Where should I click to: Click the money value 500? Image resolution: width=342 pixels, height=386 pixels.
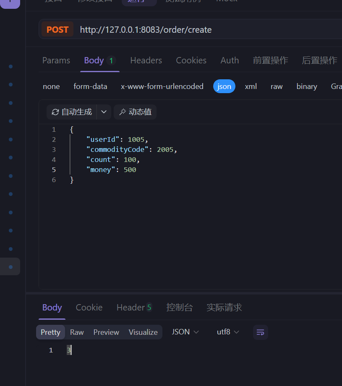(130, 170)
